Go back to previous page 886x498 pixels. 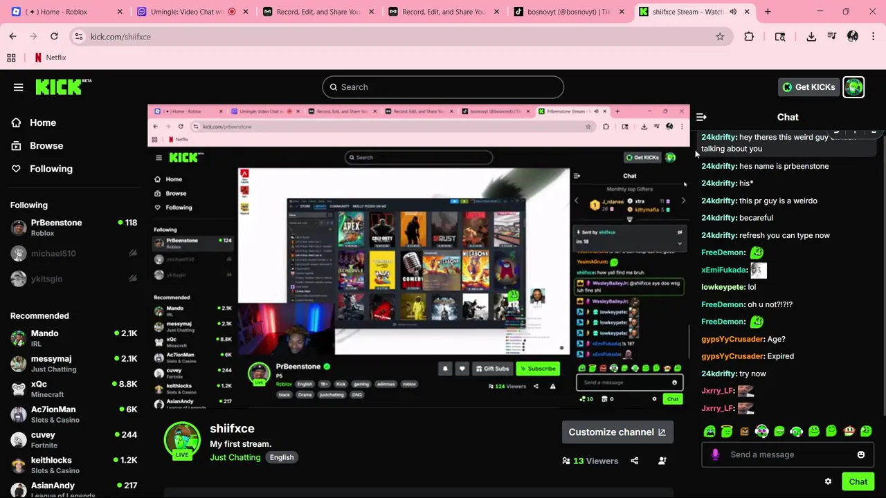pos(13,37)
